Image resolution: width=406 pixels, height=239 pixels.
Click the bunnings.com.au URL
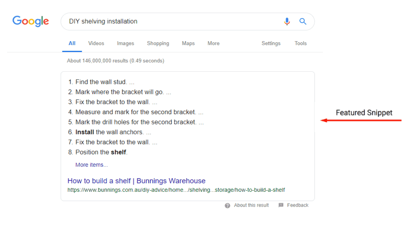176,190
